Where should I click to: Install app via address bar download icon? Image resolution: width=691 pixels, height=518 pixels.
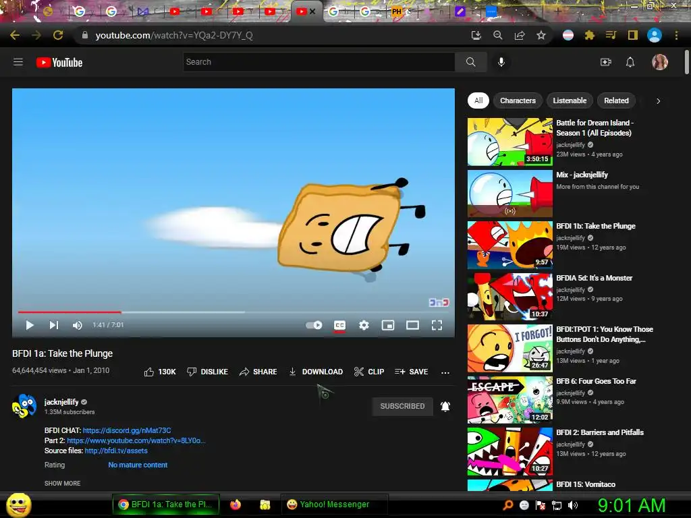(476, 35)
